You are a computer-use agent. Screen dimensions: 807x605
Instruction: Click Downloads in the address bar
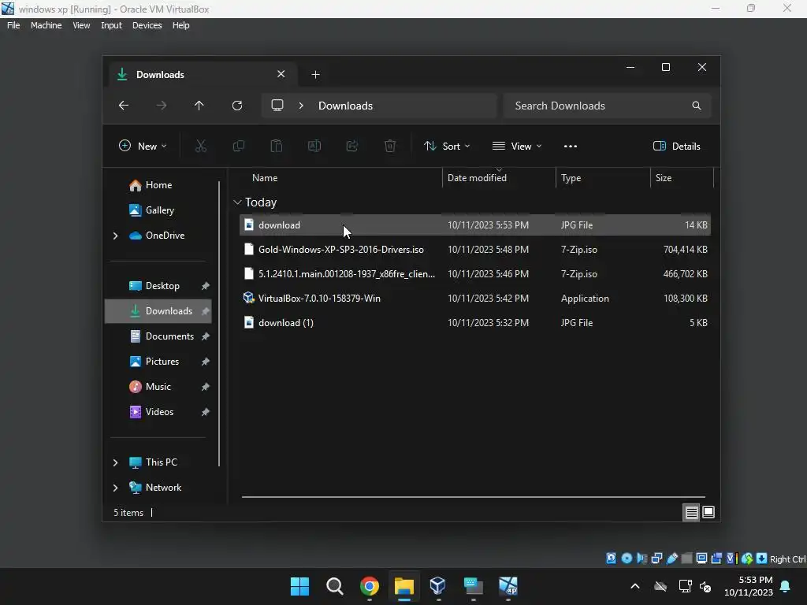(x=345, y=106)
